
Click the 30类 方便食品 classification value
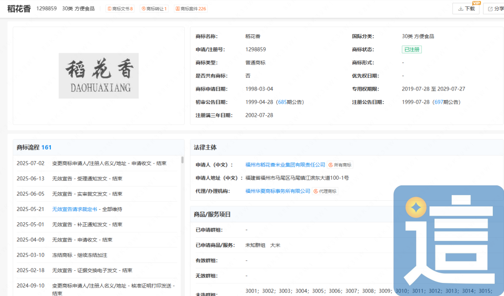click(418, 36)
